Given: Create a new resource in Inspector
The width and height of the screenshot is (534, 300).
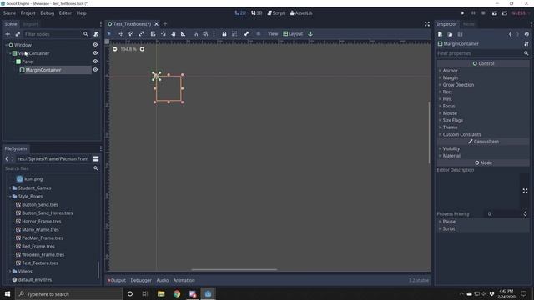Looking at the screenshot, I should coord(440,34).
